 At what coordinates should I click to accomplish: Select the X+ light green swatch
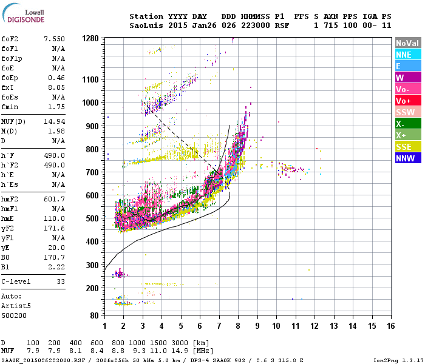(x=408, y=135)
